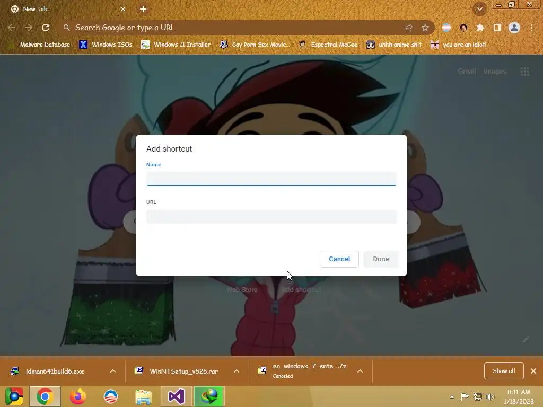Open you are an idiot! bookmark
The image size is (543, 407).
click(458, 45)
